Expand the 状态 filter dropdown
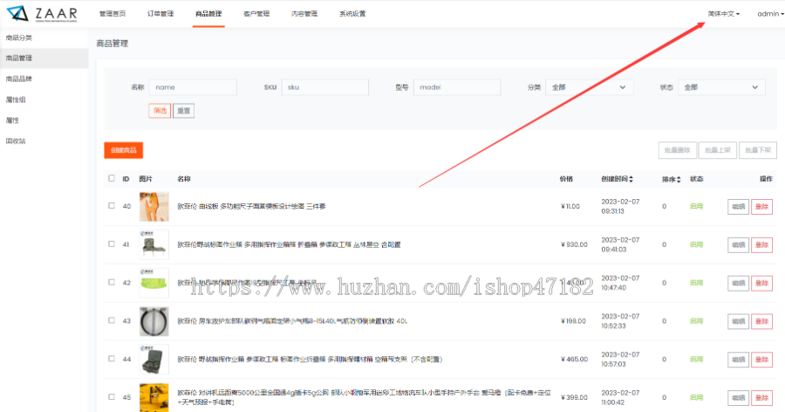785x412 pixels. pyautogui.click(x=721, y=87)
